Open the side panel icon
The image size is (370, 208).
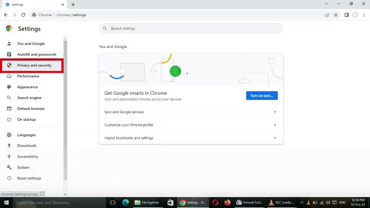[346, 15]
